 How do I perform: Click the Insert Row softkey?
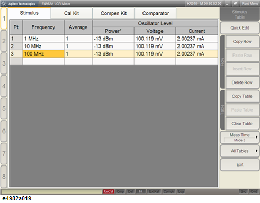click(x=242, y=69)
